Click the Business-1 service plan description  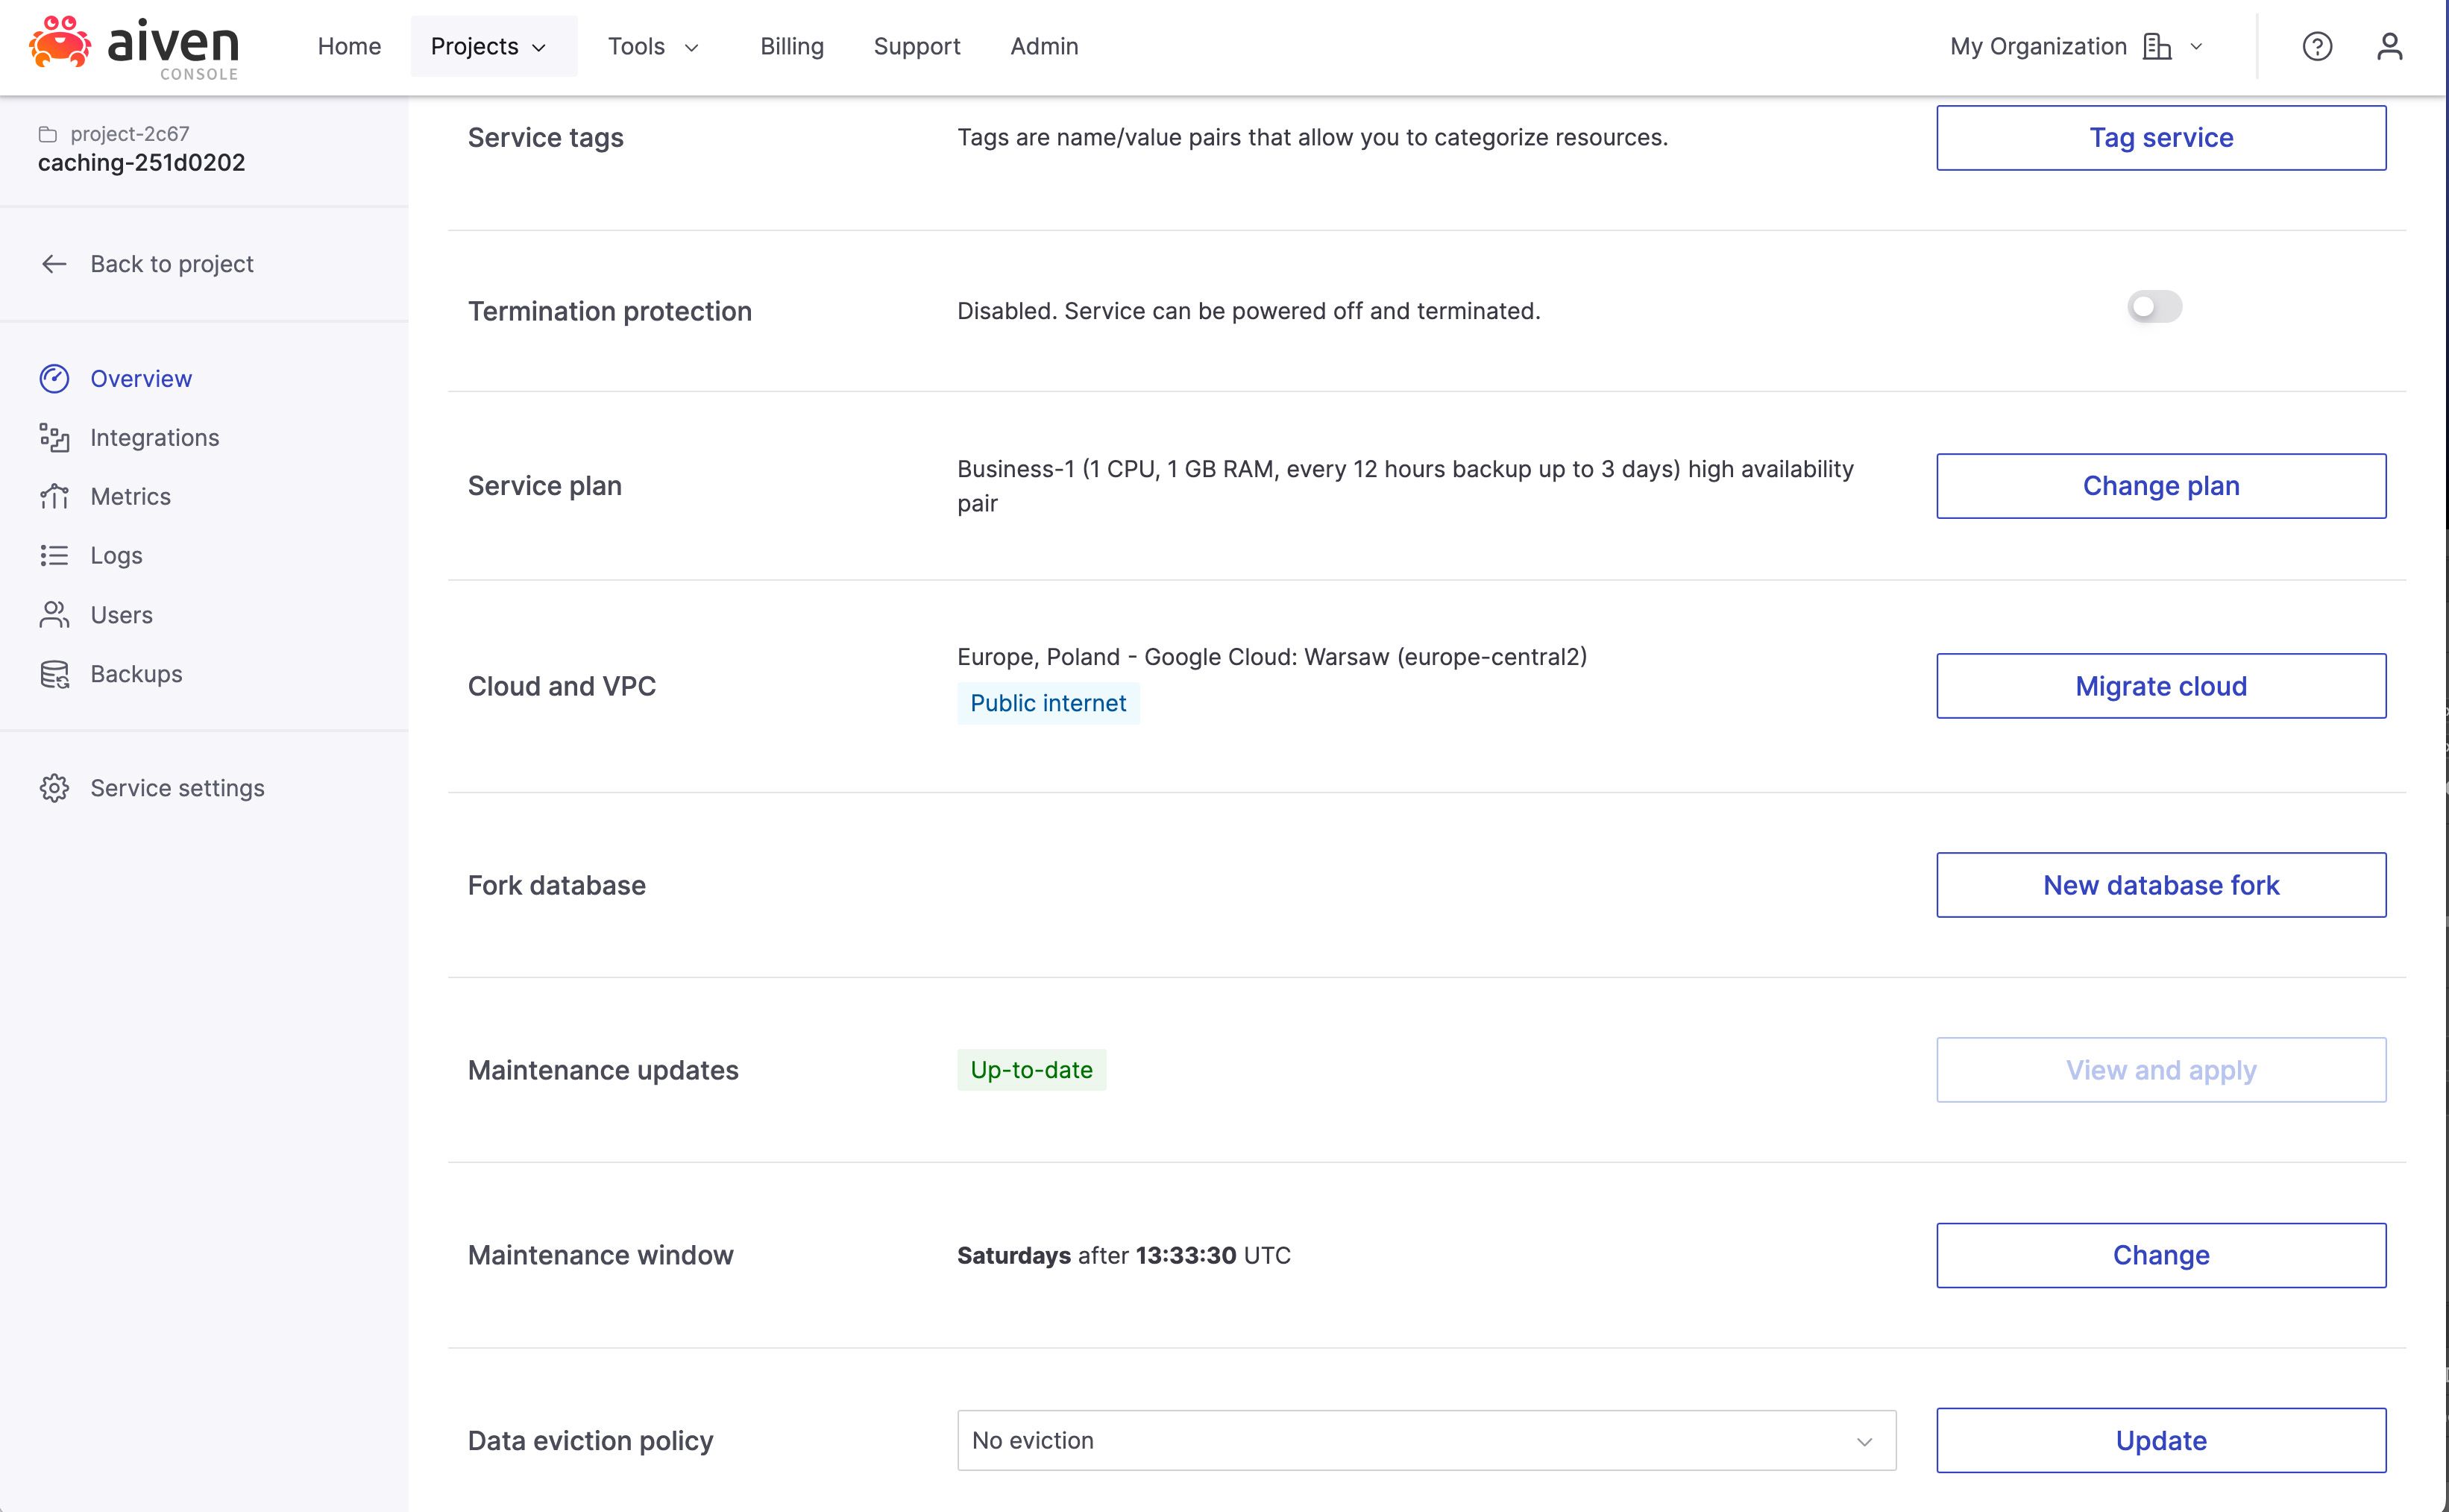pos(1405,486)
